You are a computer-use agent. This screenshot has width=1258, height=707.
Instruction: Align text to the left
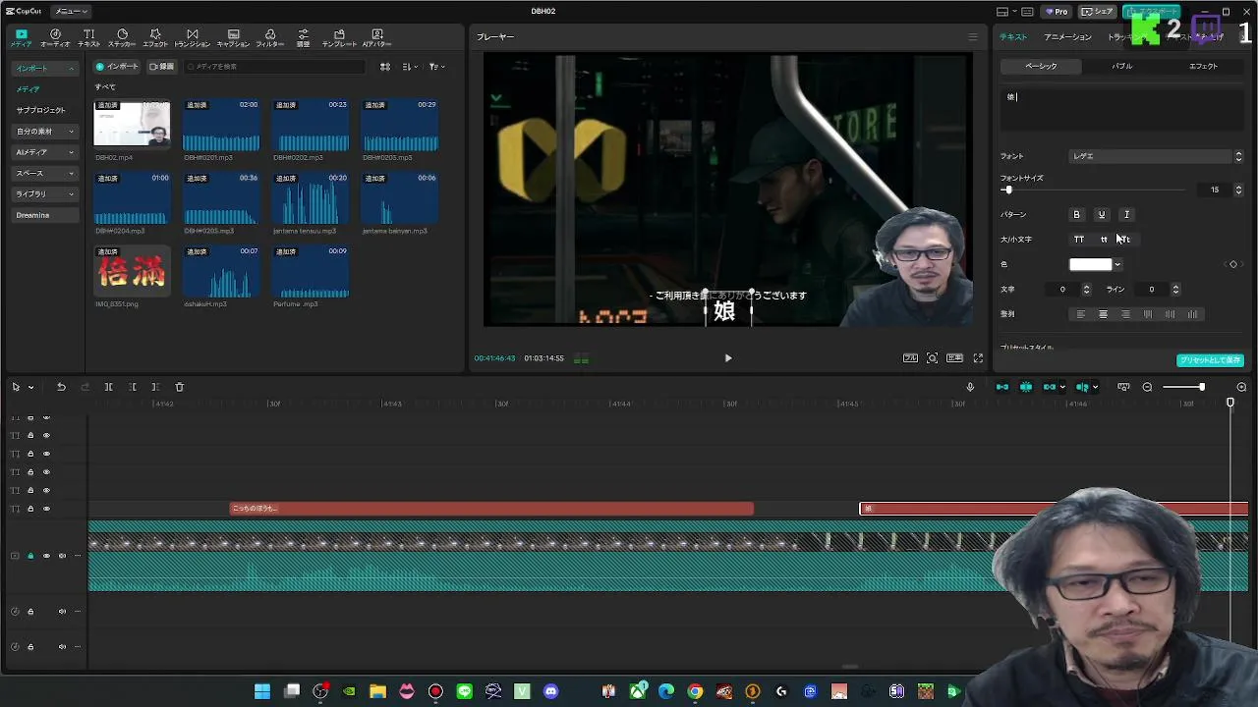point(1080,314)
